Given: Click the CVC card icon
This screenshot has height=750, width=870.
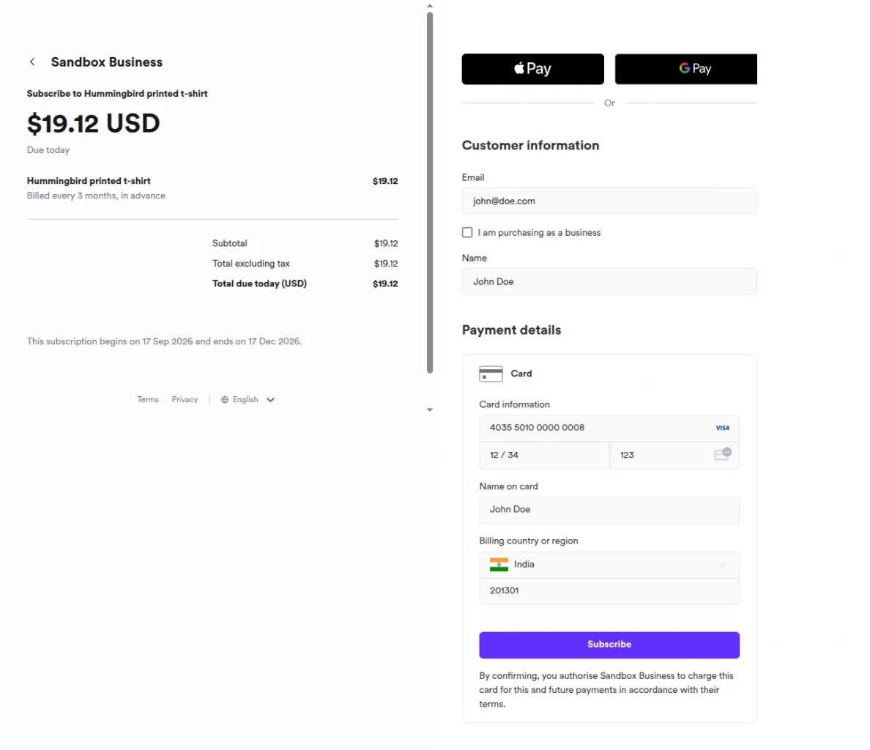Looking at the screenshot, I should coord(722,454).
